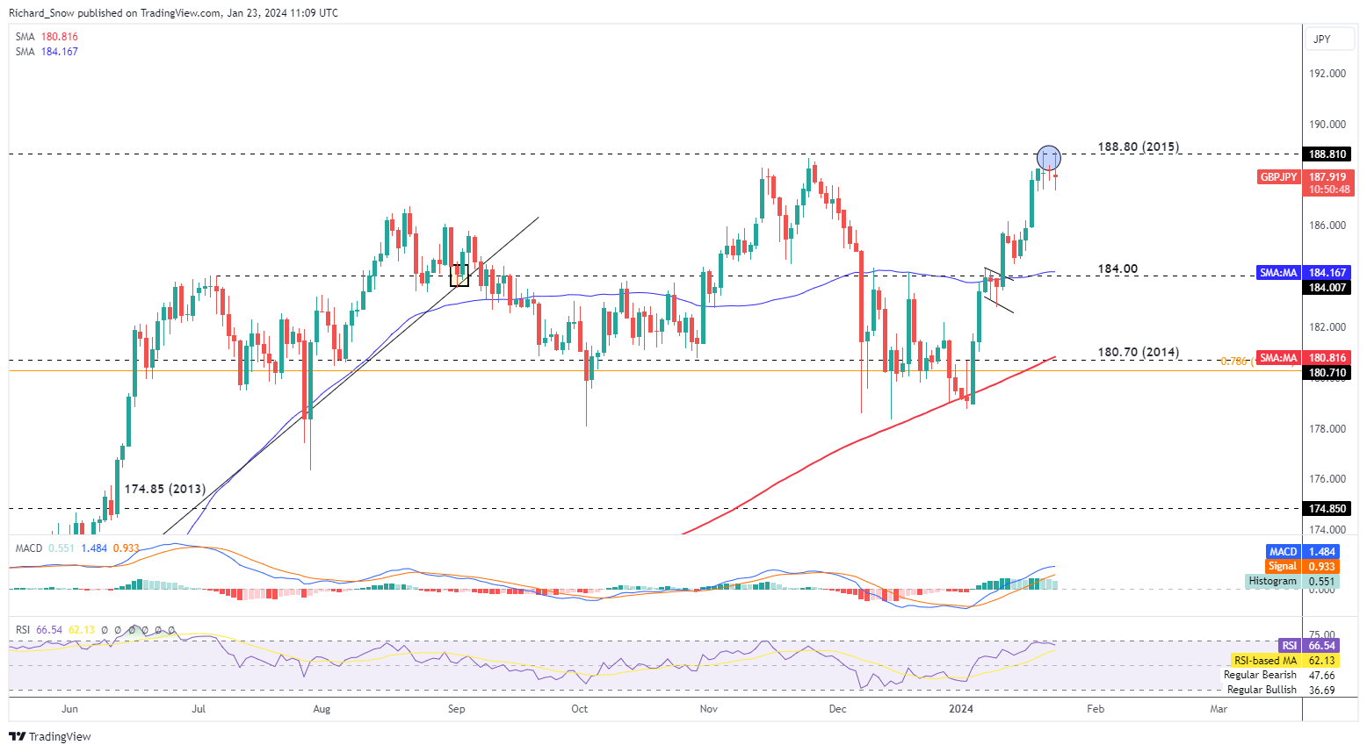Click the 2024 label on time axis
Image resolution: width=1367 pixels, height=752 pixels.
point(961,709)
